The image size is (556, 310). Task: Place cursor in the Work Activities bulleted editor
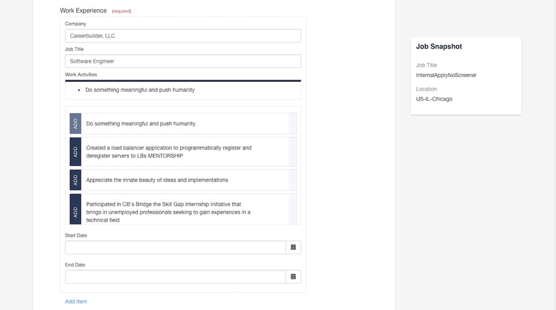click(182, 90)
